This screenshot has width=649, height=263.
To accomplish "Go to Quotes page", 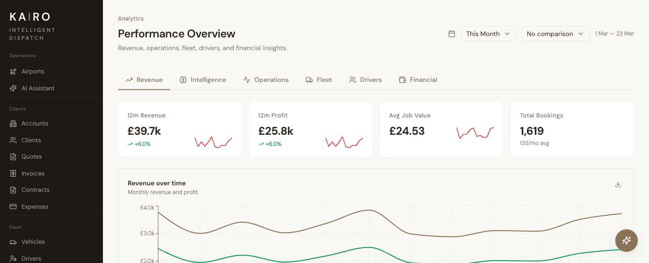I will pyautogui.click(x=51, y=157).
